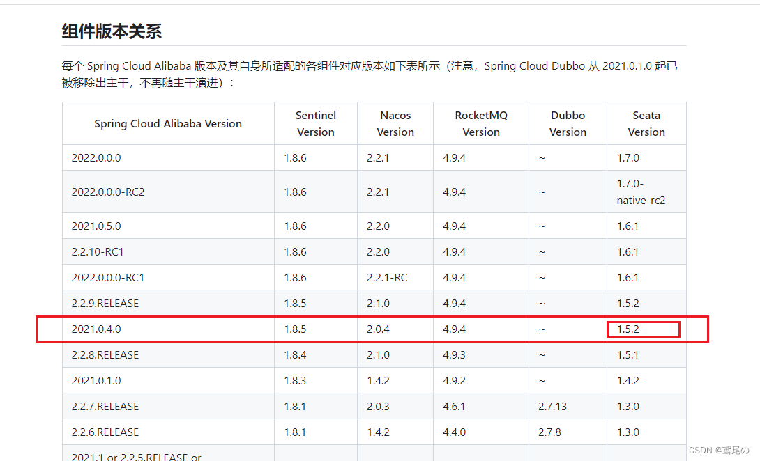Click the Seata Version column header
The height and width of the screenshot is (461, 760).
646,123
